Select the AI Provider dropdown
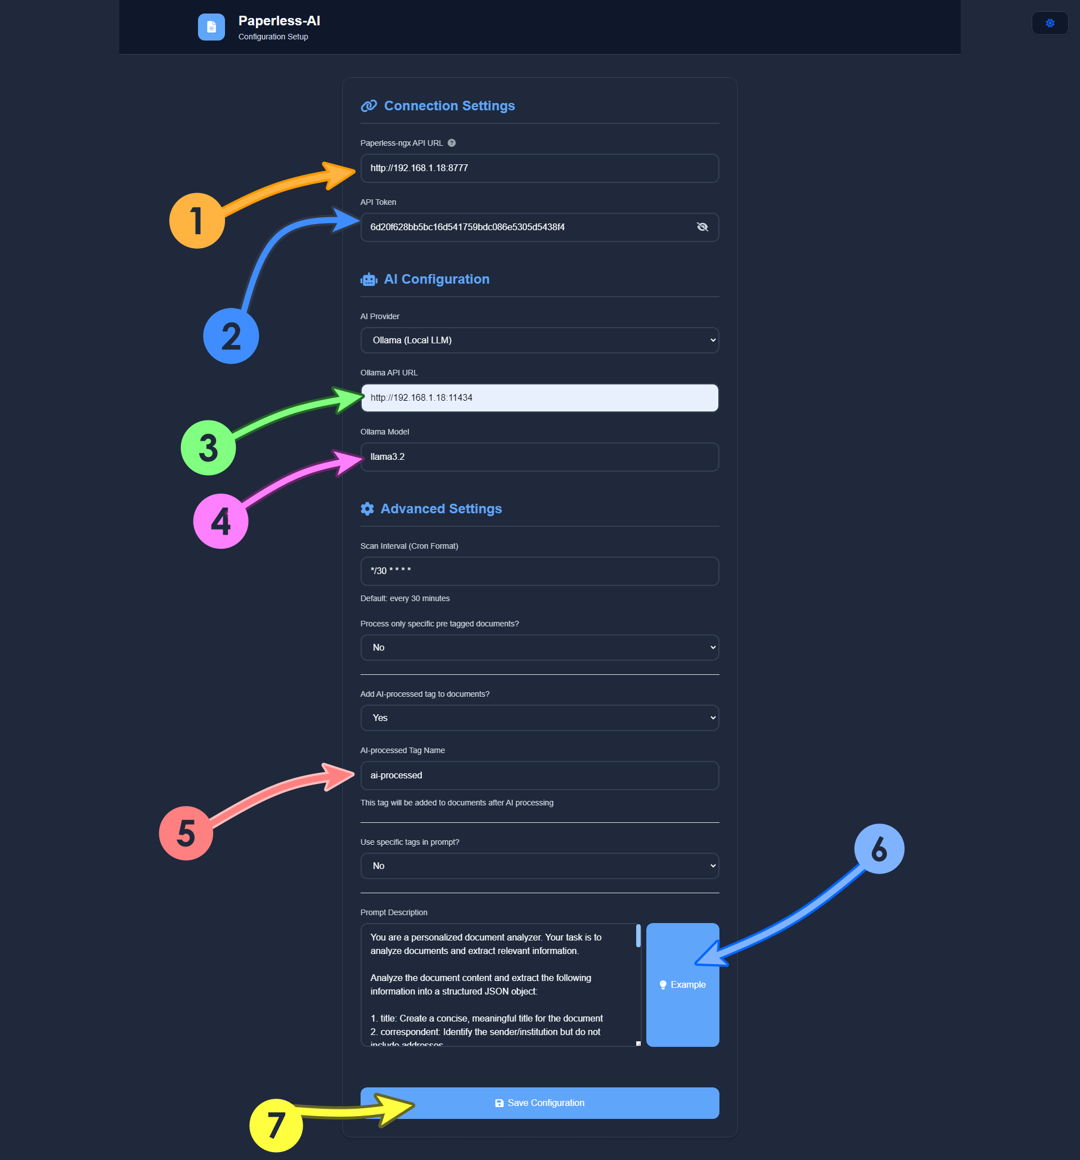Screen dimensions: 1080x1160 [539, 341]
